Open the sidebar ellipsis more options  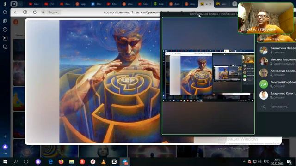(x=5, y=154)
